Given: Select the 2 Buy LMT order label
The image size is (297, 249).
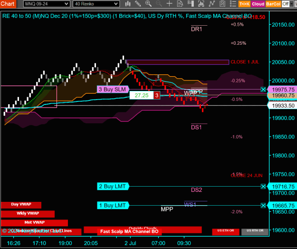Looking at the screenshot, I should (113, 186).
